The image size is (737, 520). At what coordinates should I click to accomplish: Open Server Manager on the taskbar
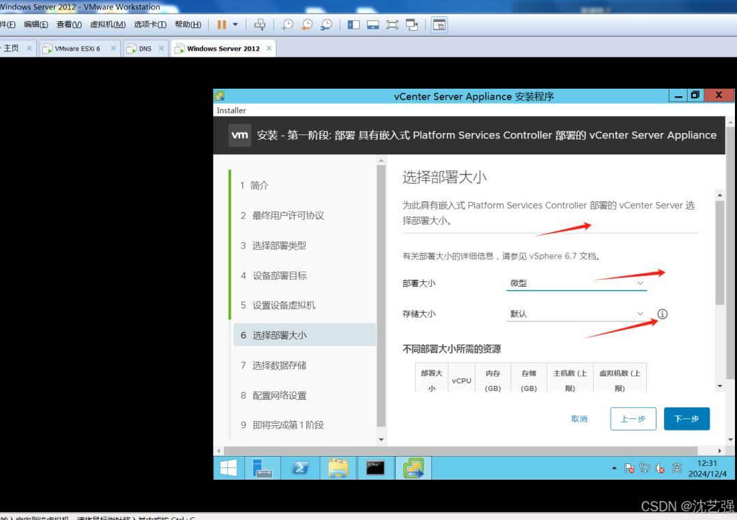coord(263,468)
